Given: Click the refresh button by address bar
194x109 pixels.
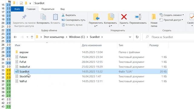Looking at the screenshot, I should [137, 37].
